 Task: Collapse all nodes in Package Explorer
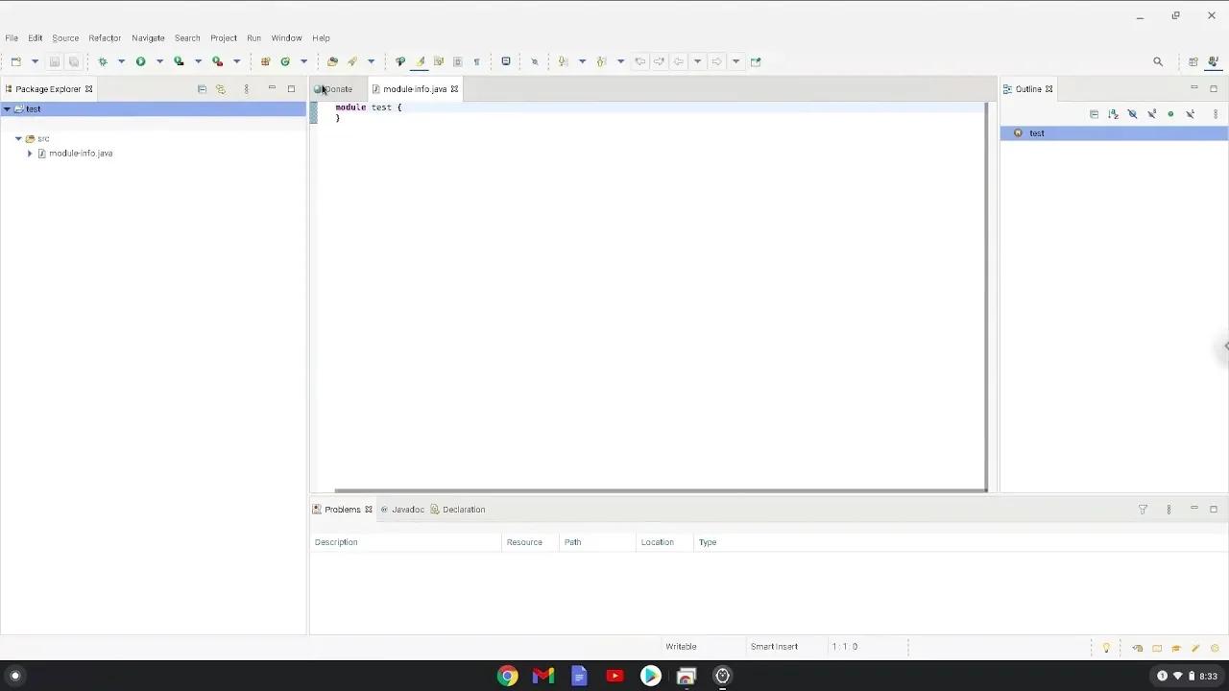(202, 88)
